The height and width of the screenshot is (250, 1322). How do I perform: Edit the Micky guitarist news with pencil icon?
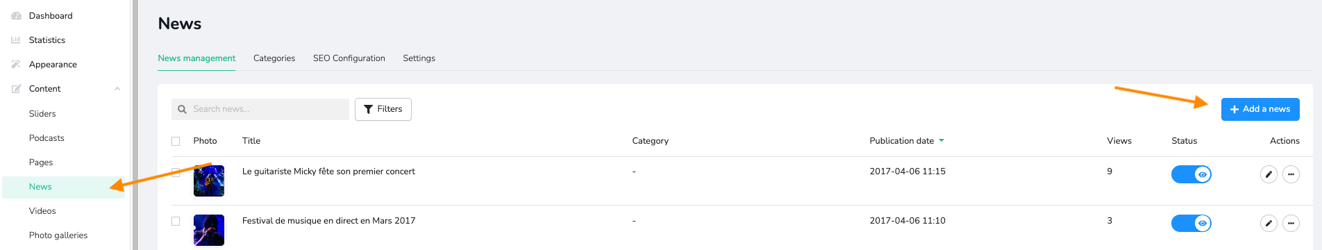coord(1269,174)
